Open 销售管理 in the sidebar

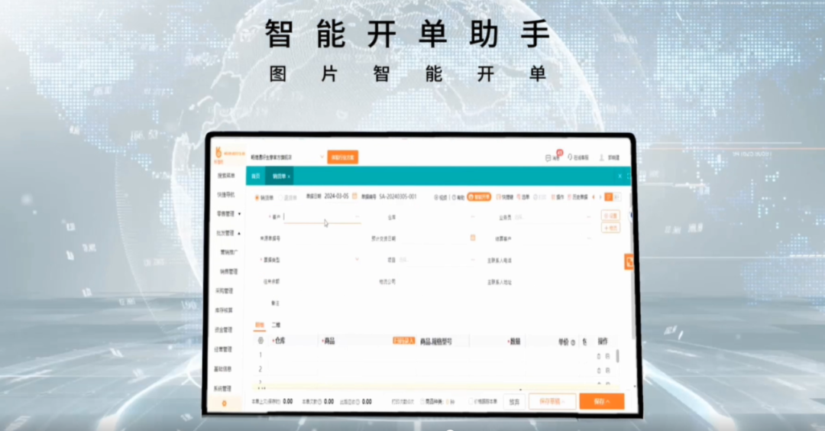229,271
